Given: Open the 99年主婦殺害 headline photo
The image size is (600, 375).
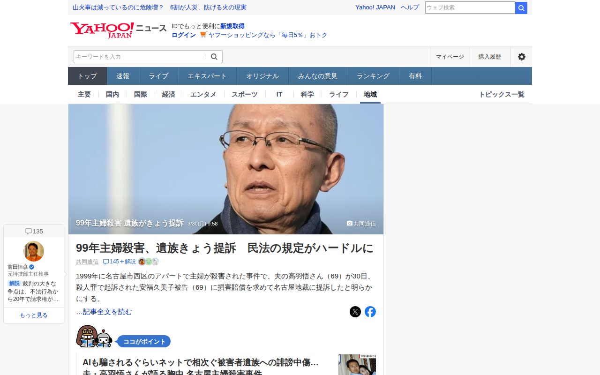Looking at the screenshot, I should [x=226, y=169].
